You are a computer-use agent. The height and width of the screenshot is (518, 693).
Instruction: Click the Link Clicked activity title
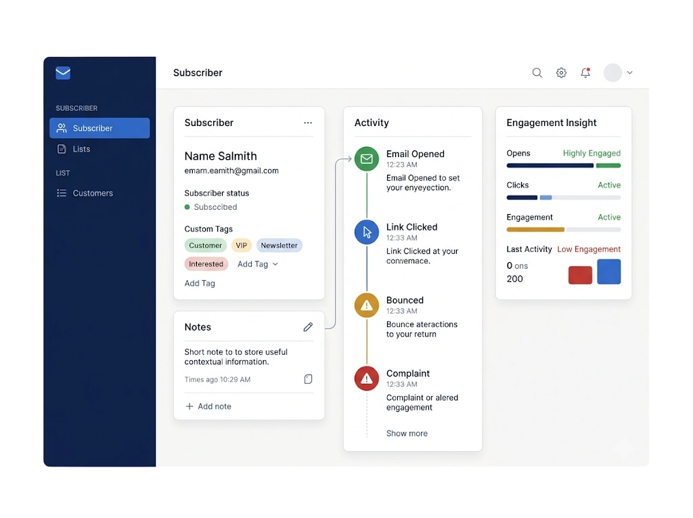(411, 227)
